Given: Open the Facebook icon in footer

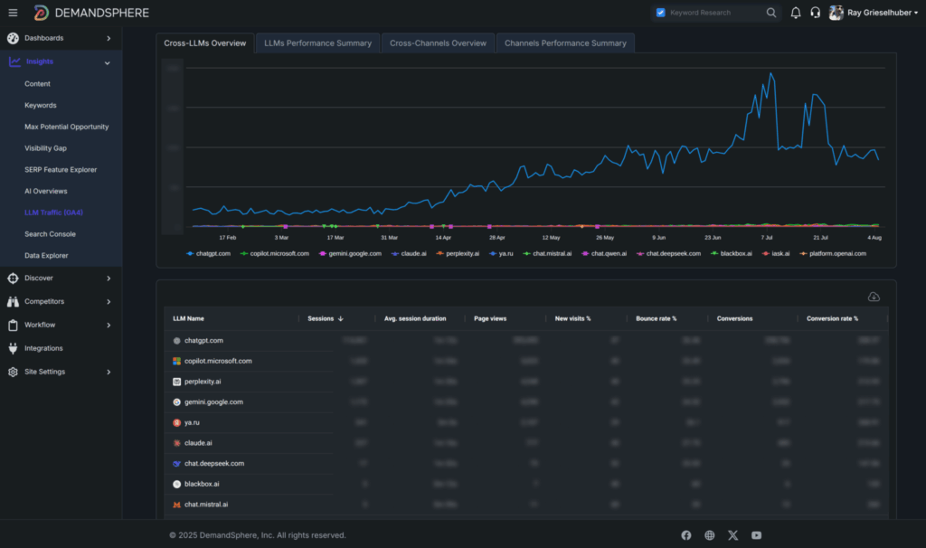Looking at the screenshot, I should click(x=685, y=535).
